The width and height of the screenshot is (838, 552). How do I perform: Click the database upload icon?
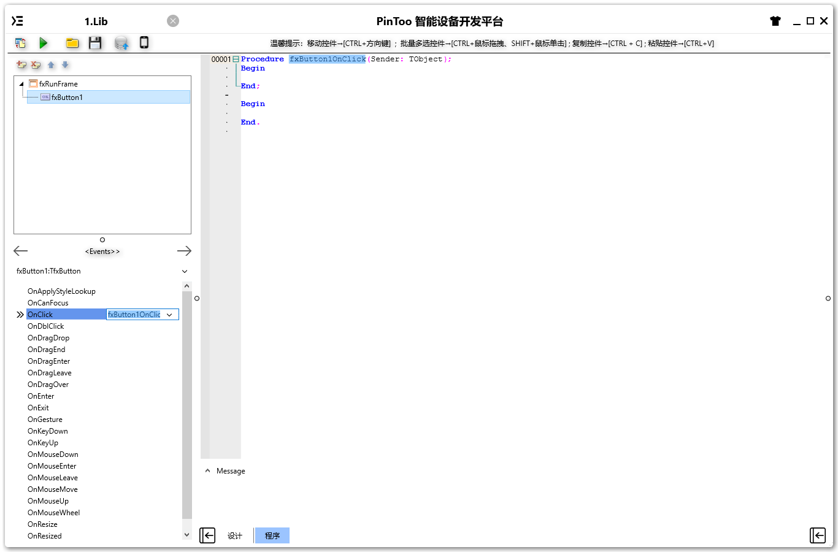pos(121,43)
